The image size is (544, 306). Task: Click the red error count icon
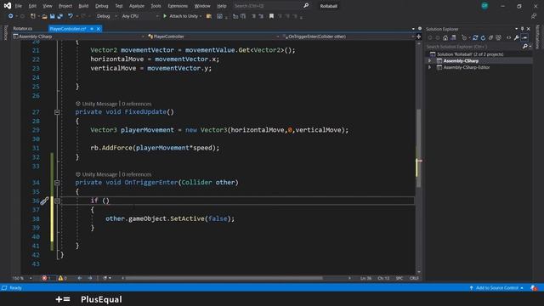click(x=44, y=278)
